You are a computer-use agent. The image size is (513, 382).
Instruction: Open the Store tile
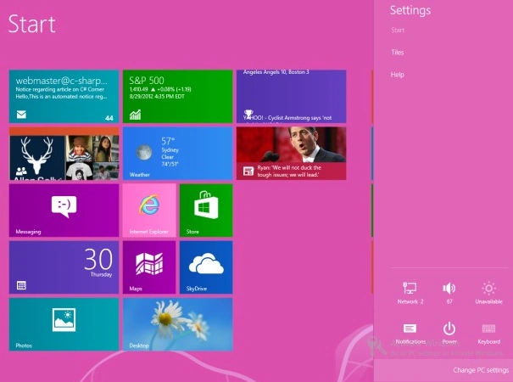[x=206, y=211]
